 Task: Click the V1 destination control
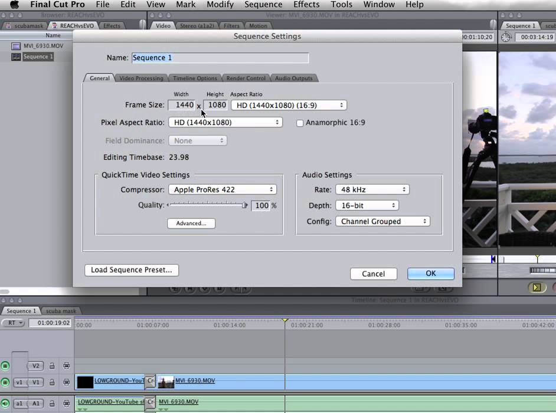(x=35, y=382)
